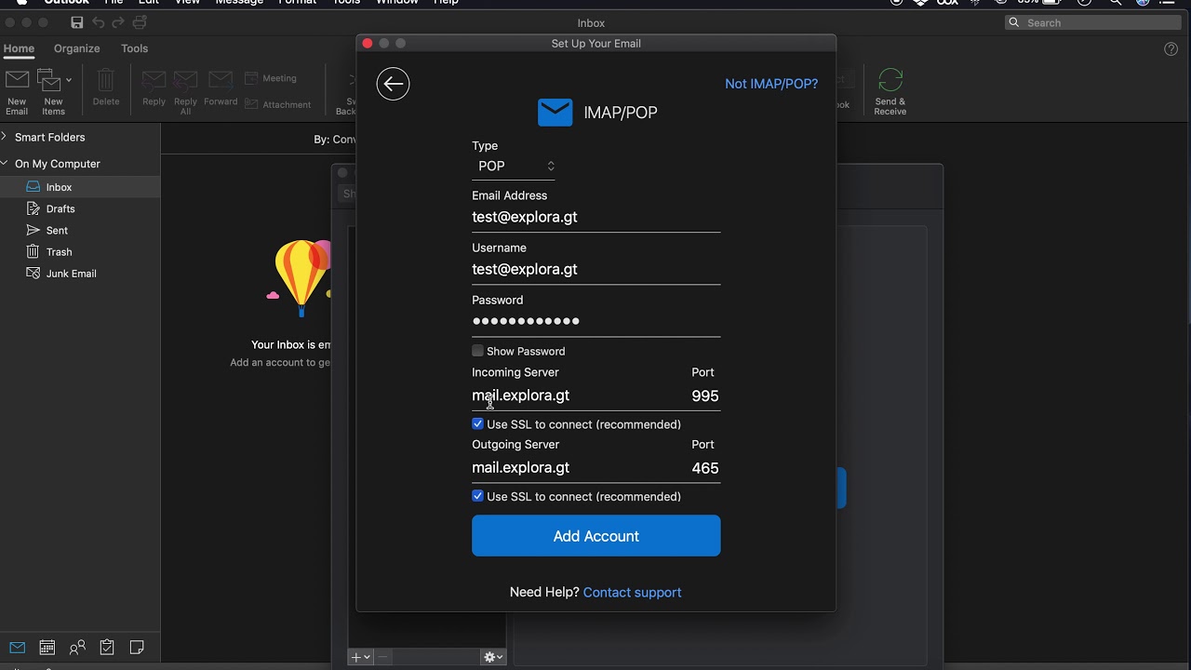Click the Search field in title bar
The image size is (1191, 670).
[1092, 22]
